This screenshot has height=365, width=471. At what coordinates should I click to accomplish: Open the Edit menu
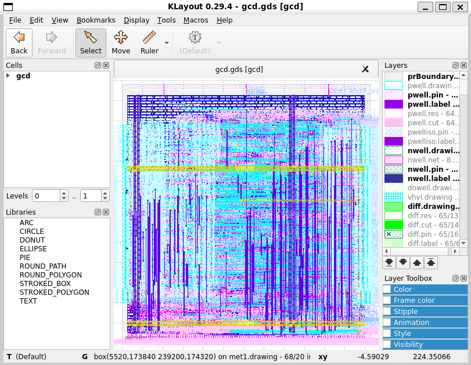(x=37, y=20)
